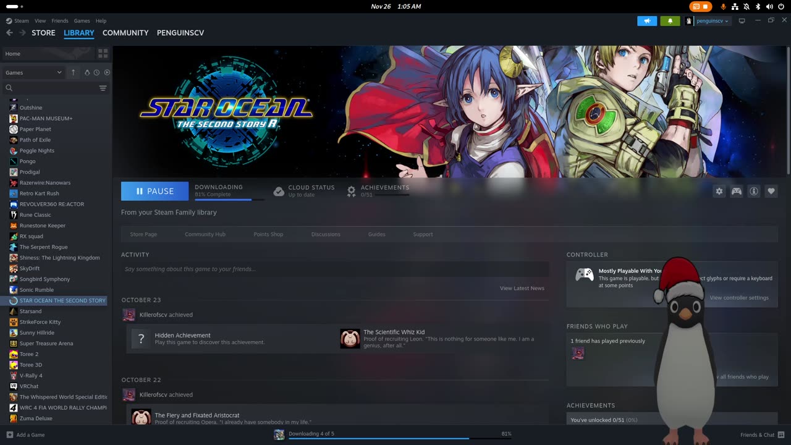Open the View menu
The height and width of the screenshot is (445, 791).
[40, 20]
